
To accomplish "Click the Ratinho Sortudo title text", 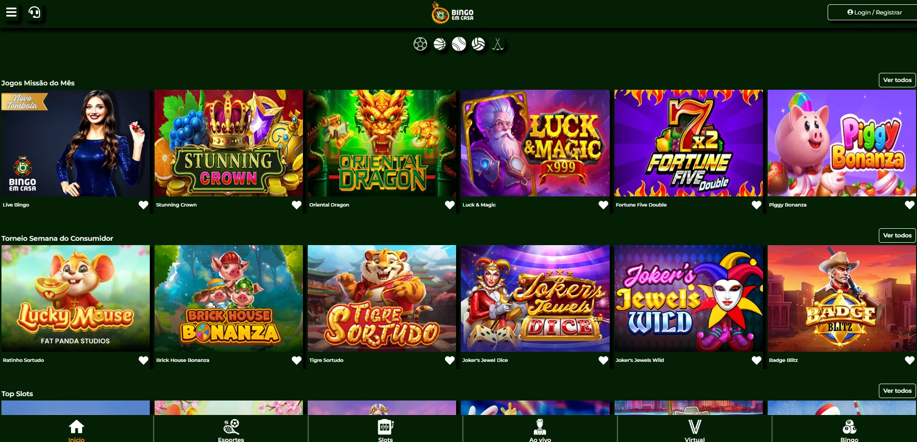I will tap(23, 360).
